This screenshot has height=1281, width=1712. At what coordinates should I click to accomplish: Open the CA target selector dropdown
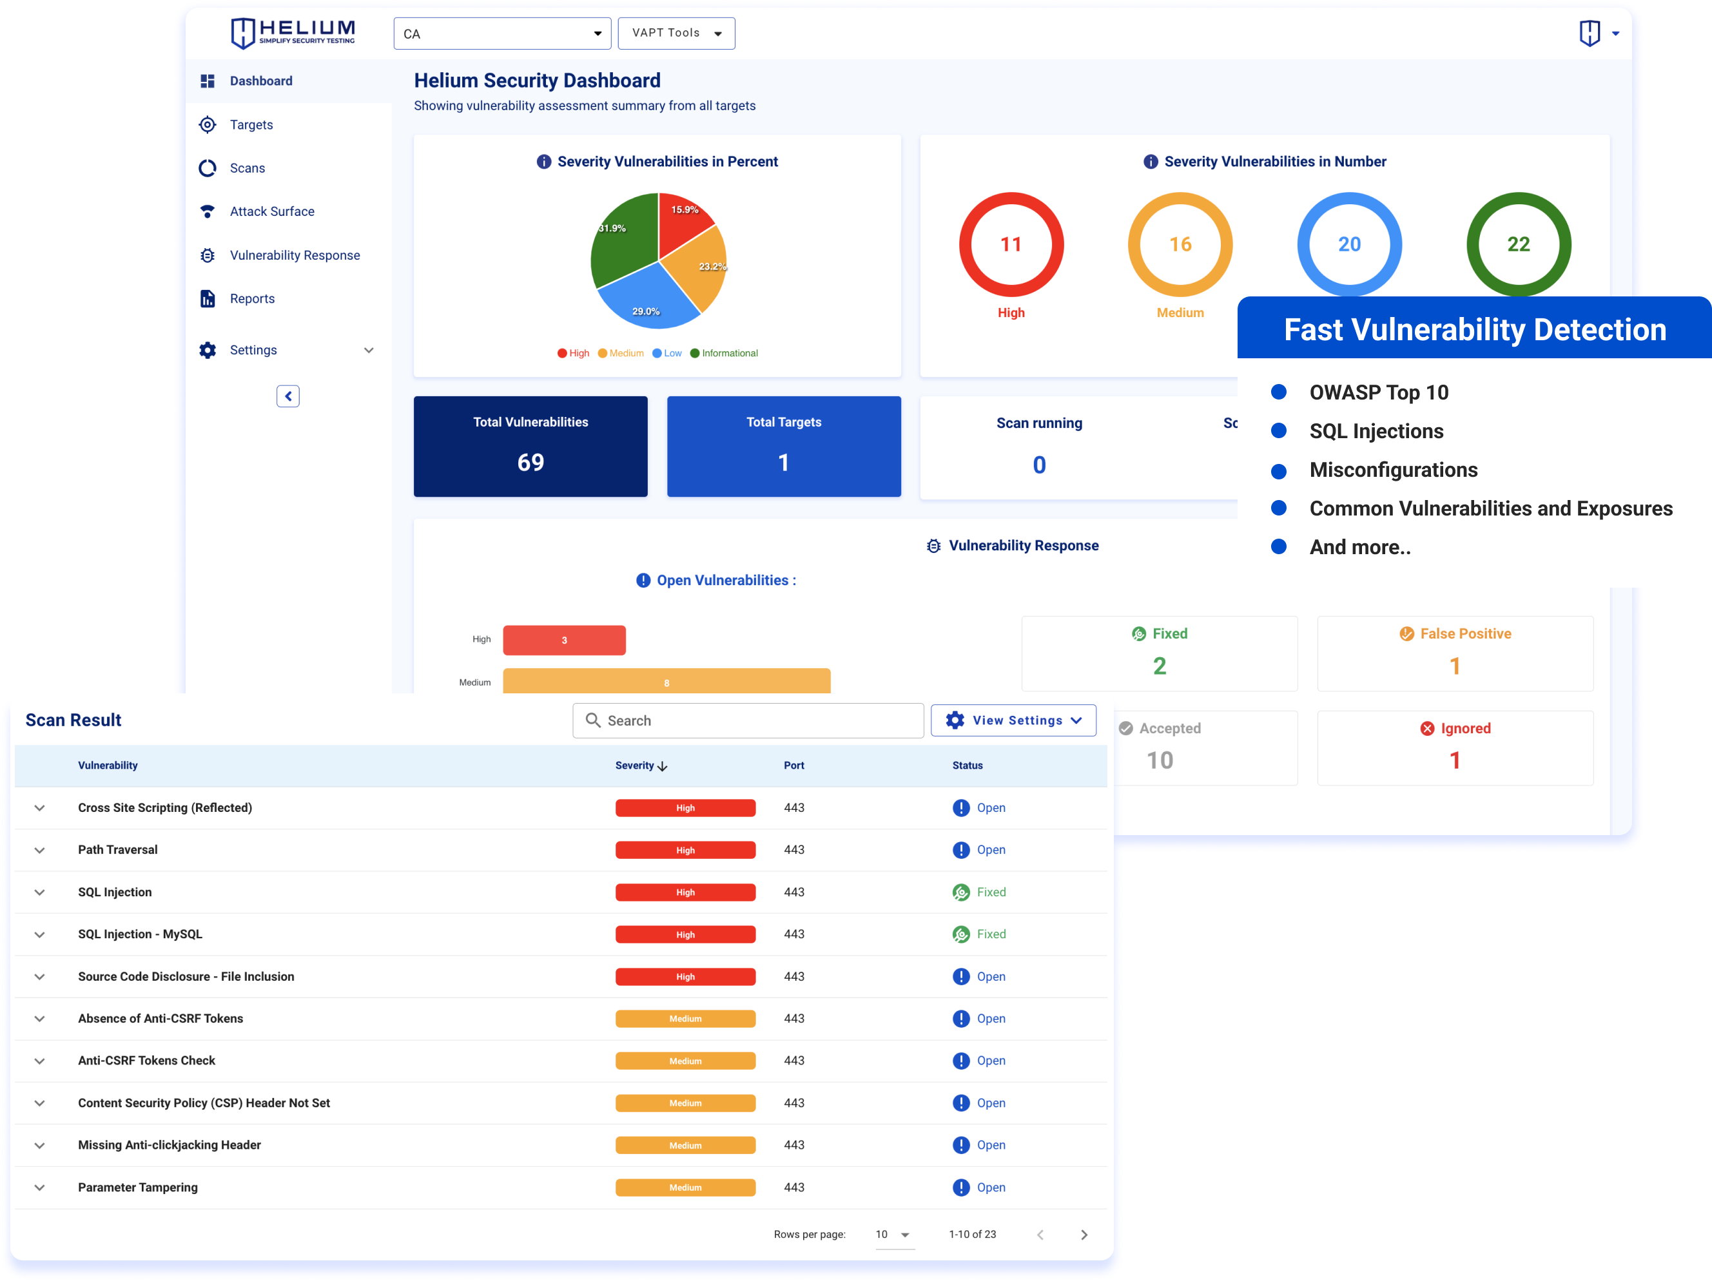[x=501, y=34]
